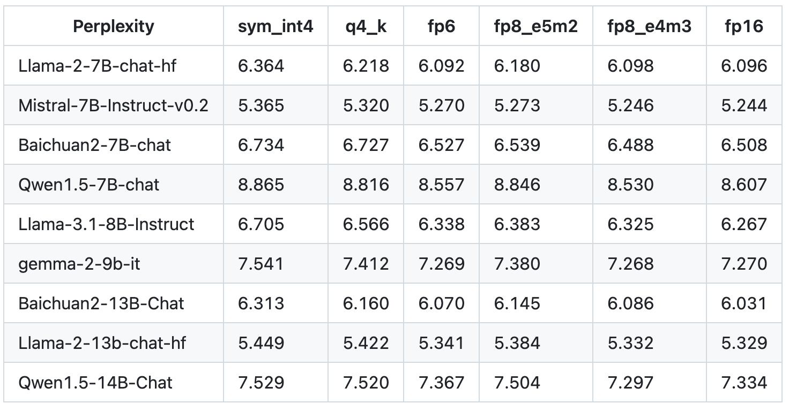Click the Llama-2-7B-chat-hf row label

pyautogui.click(x=98, y=66)
